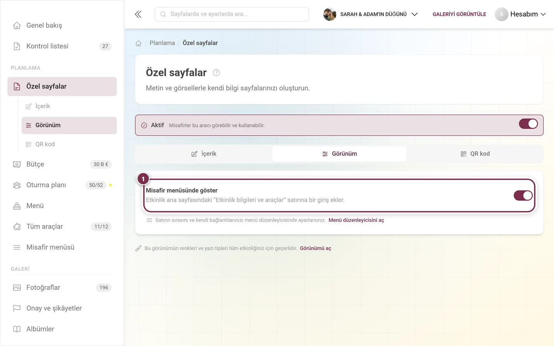Click the Bütçe money icon
Image resolution: width=554 pixels, height=346 pixels.
[17, 164]
